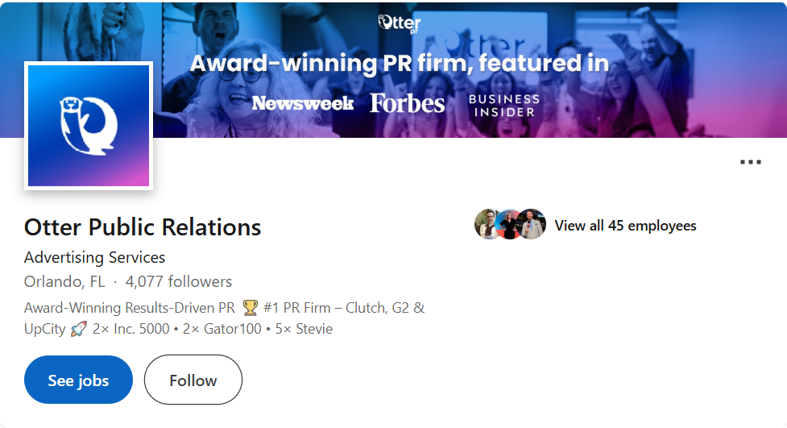The height and width of the screenshot is (428, 787).
Task: Click the Otter Public Relations page title
Action: pos(143,227)
